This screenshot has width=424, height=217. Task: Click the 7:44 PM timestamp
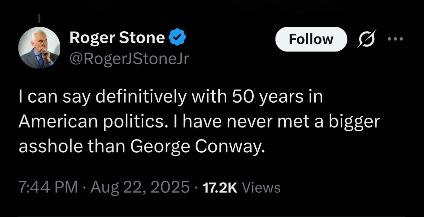[x=48, y=187]
